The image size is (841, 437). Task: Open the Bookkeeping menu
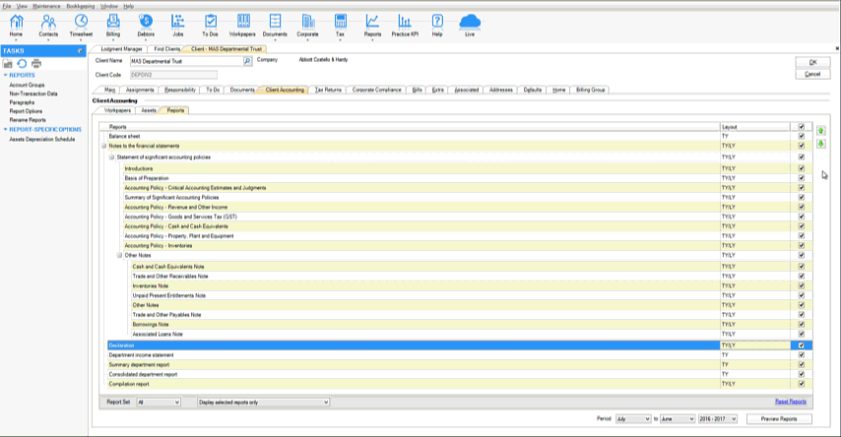pos(80,6)
